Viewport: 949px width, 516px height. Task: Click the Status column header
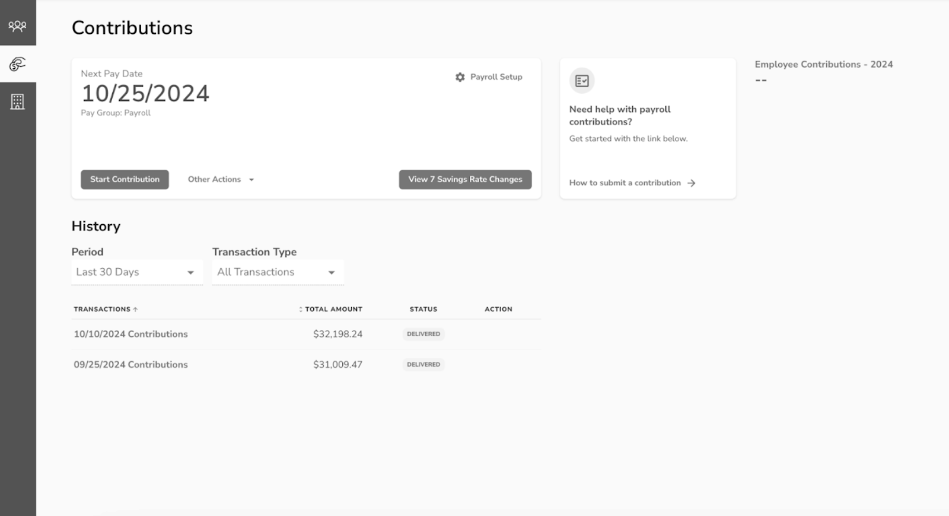[x=423, y=310]
